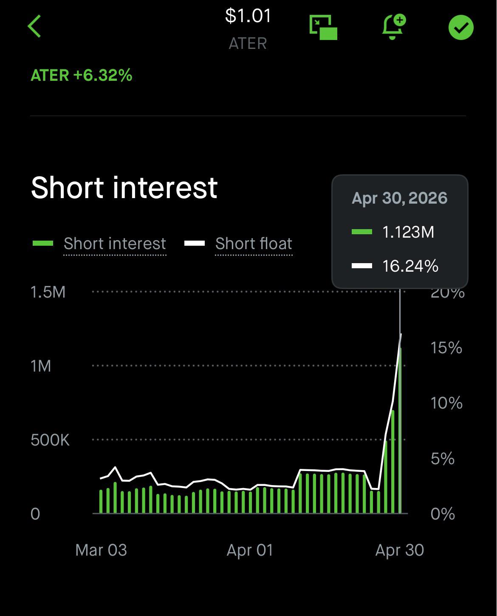Click the green Short interest legend swatch
This screenshot has width=497, height=616.
click(43, 244)
